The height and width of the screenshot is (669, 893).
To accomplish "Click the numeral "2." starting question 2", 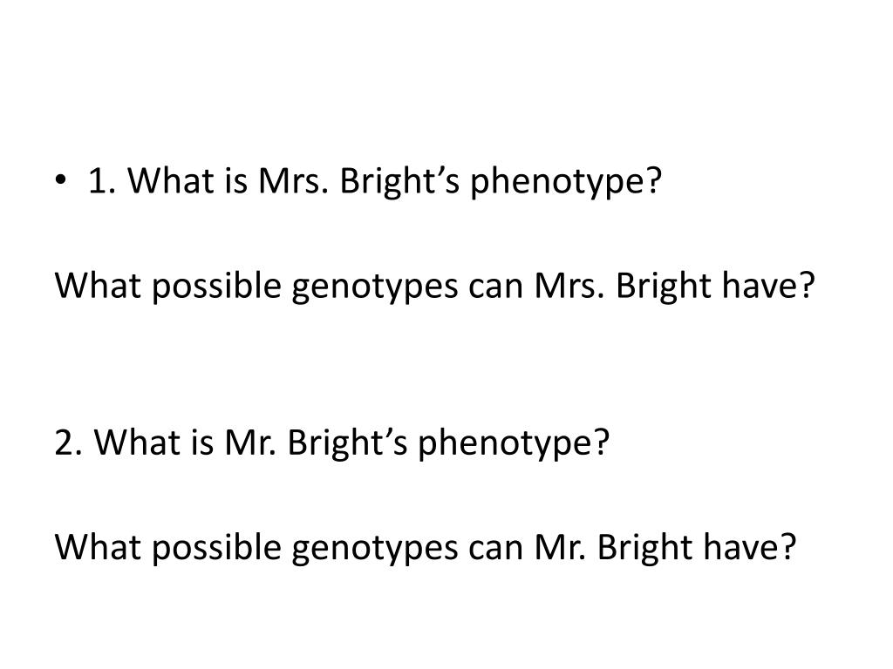I will 68,443.
